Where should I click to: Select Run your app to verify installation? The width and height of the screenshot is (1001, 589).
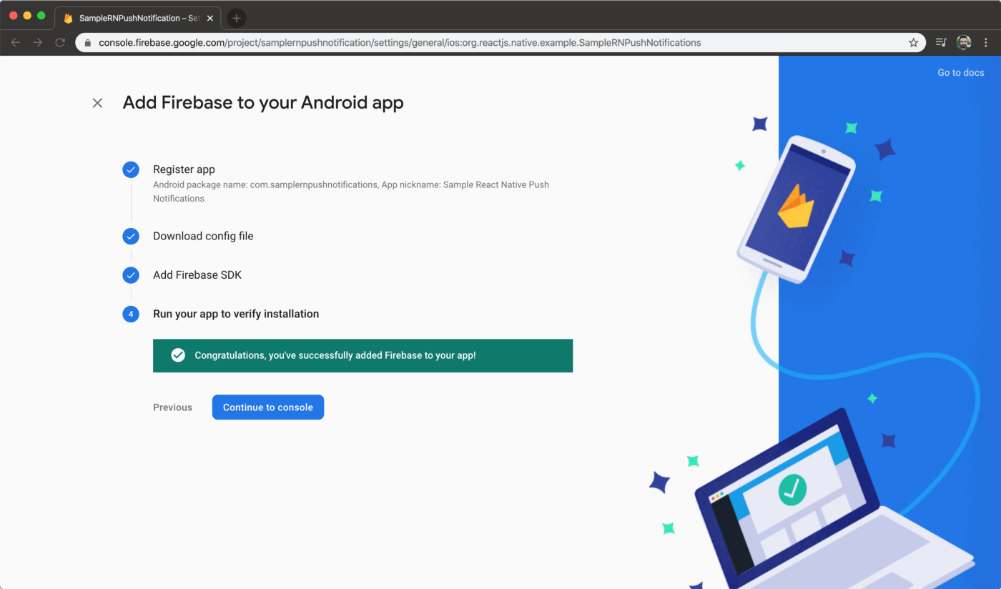[236, 314]
